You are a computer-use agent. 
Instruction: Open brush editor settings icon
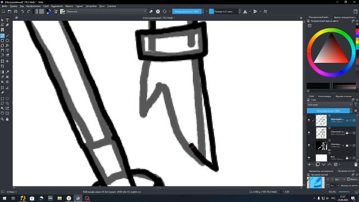[56, 11]
